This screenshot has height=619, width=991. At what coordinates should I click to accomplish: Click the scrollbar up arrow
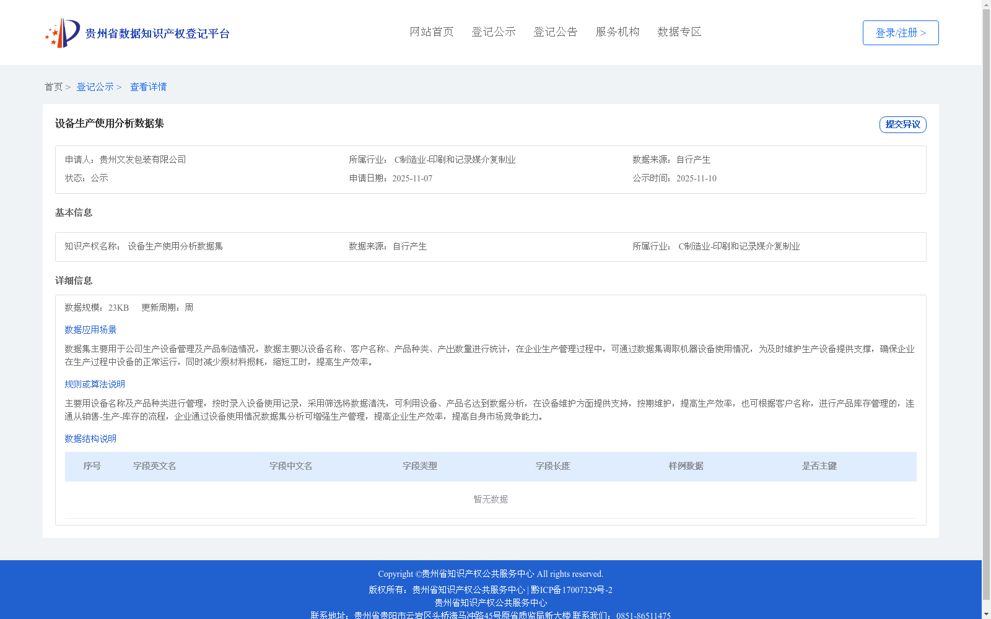(x=986, y=4)
